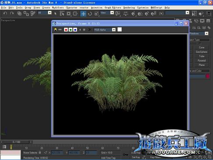
Task: Click the GeoSphere primitive button
Action: 202,52
